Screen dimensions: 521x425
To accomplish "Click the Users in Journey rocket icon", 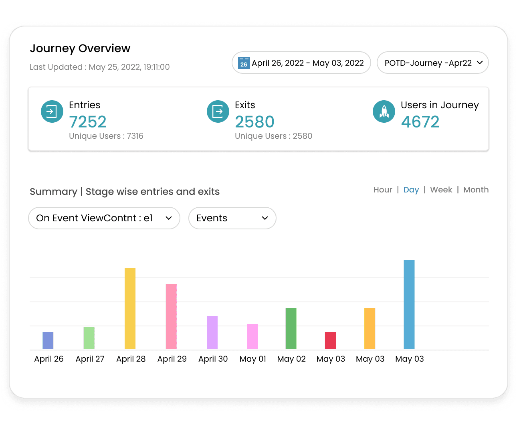I will 384,111.
